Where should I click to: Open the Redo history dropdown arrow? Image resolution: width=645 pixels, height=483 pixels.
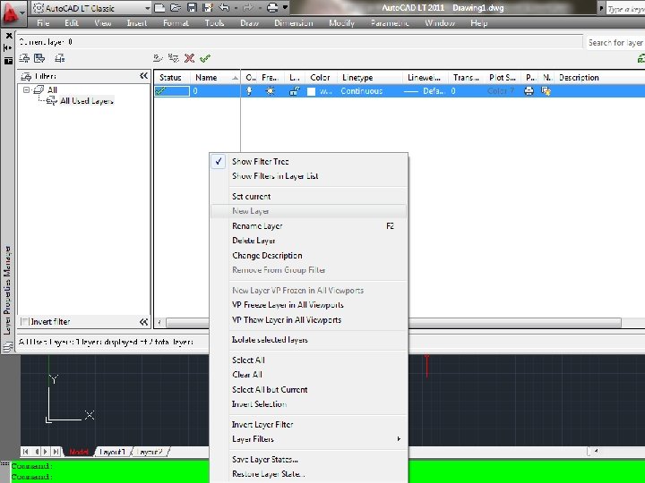coord(260,8)
